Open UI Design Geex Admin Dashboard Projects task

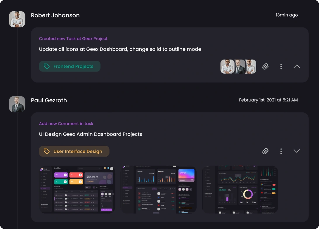click(x=90, y=134)
